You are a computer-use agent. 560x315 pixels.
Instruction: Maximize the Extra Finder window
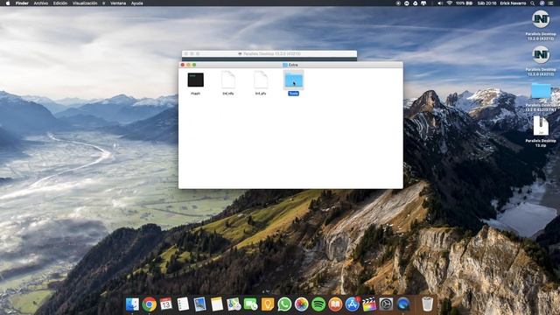point(194,65)
